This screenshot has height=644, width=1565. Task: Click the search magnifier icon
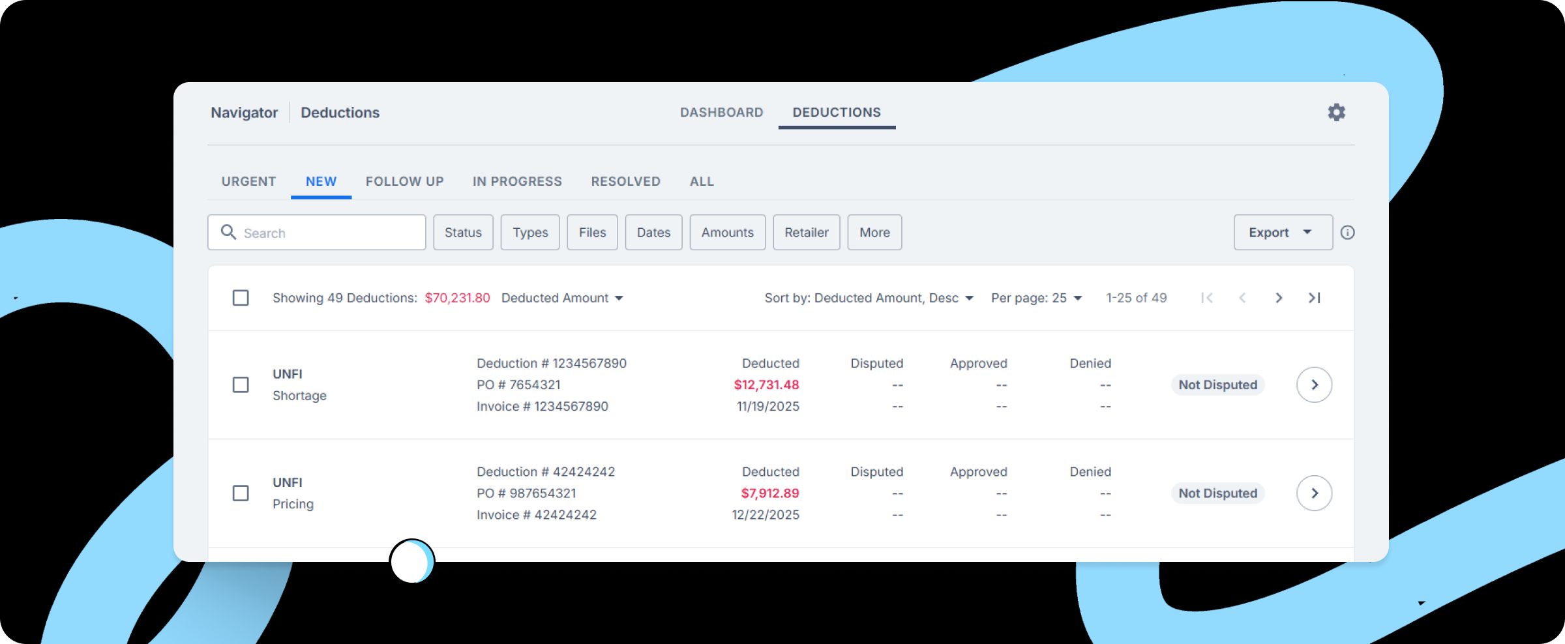pos(228,232)
